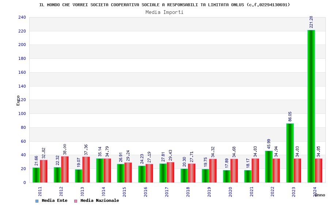Click the 200 tick on the y-axis
329x219 pixels.
click(x=22, y=45)
